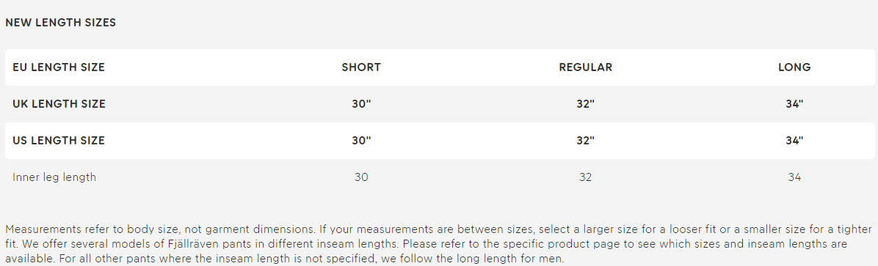Viewport: 878px width, 266px height.
Task: Click the NEW LENGTH SIZES heading
Action: coord(60,23)
